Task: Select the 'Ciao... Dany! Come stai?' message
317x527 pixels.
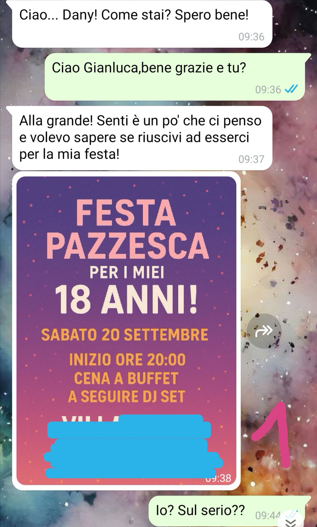Action: pyautogui.click(x=142, y=24)
